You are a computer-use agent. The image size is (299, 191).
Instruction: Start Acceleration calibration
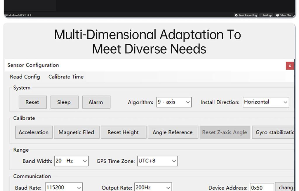point(34,132)
